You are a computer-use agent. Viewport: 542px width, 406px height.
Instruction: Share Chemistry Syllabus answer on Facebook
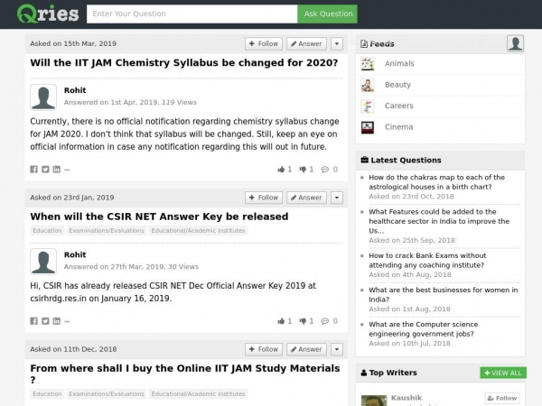click(34, 170)
